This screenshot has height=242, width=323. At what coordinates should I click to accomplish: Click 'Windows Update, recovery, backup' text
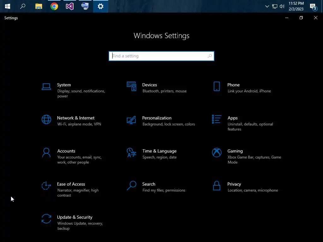point(80,226)
